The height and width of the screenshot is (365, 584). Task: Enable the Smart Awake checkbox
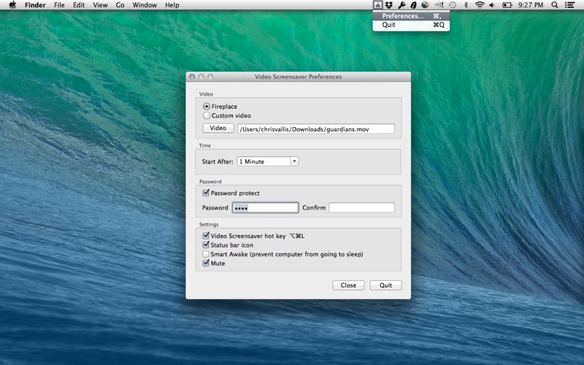206,254
